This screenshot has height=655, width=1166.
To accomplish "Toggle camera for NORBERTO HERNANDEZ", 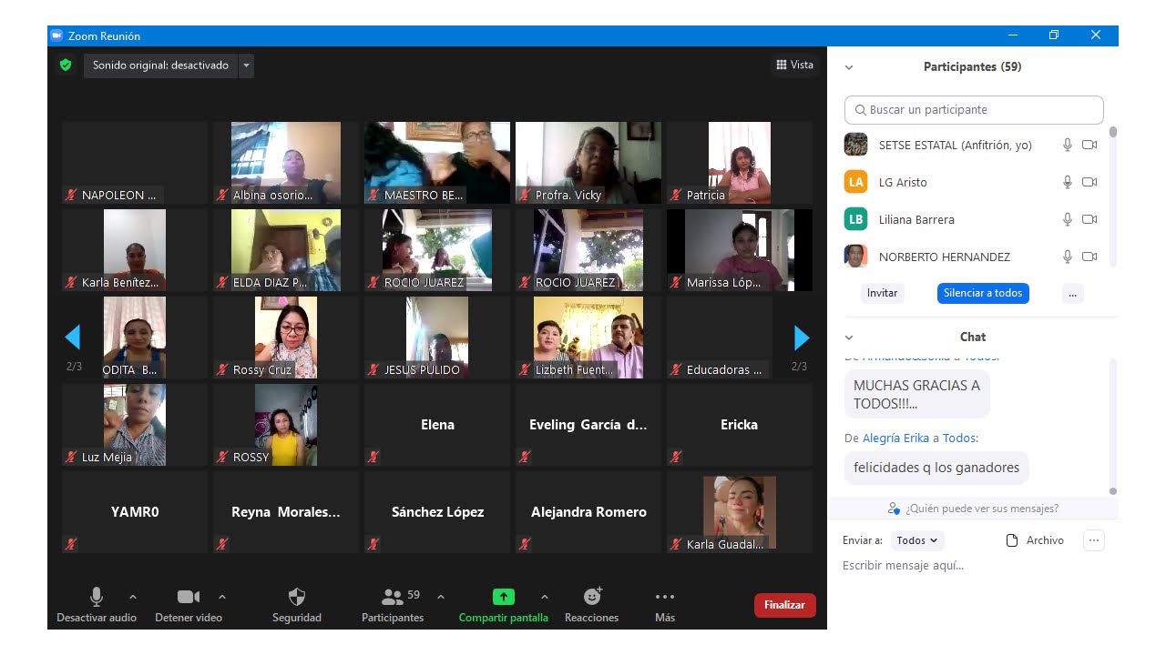I will pyautogui.click(x=1089, y=257).
